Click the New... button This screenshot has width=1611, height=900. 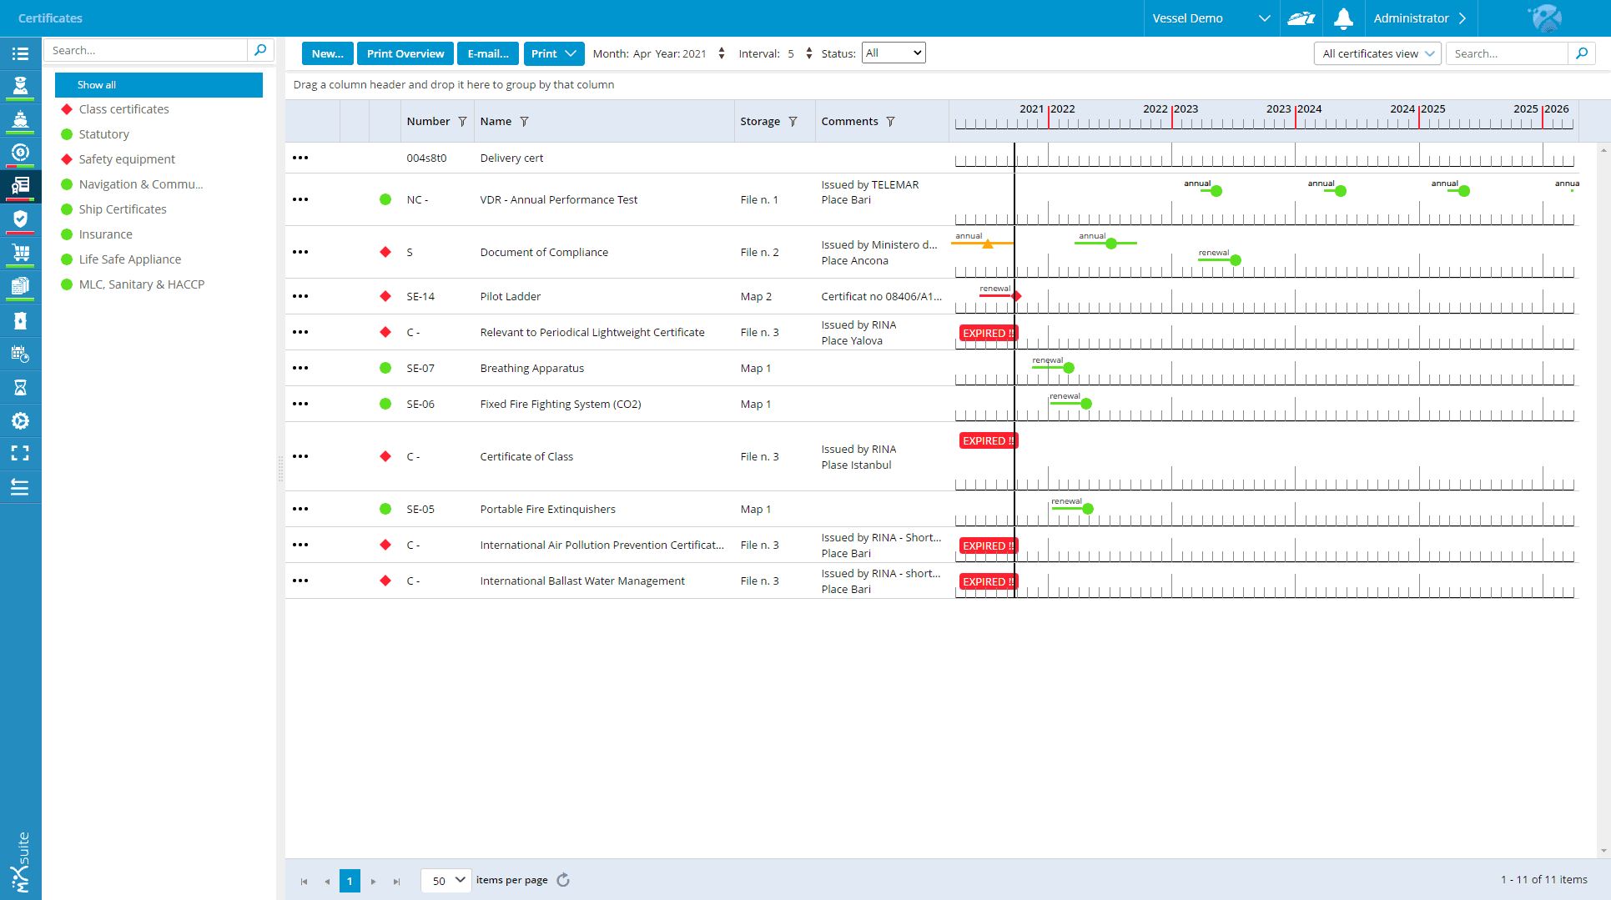pos(327,53)
